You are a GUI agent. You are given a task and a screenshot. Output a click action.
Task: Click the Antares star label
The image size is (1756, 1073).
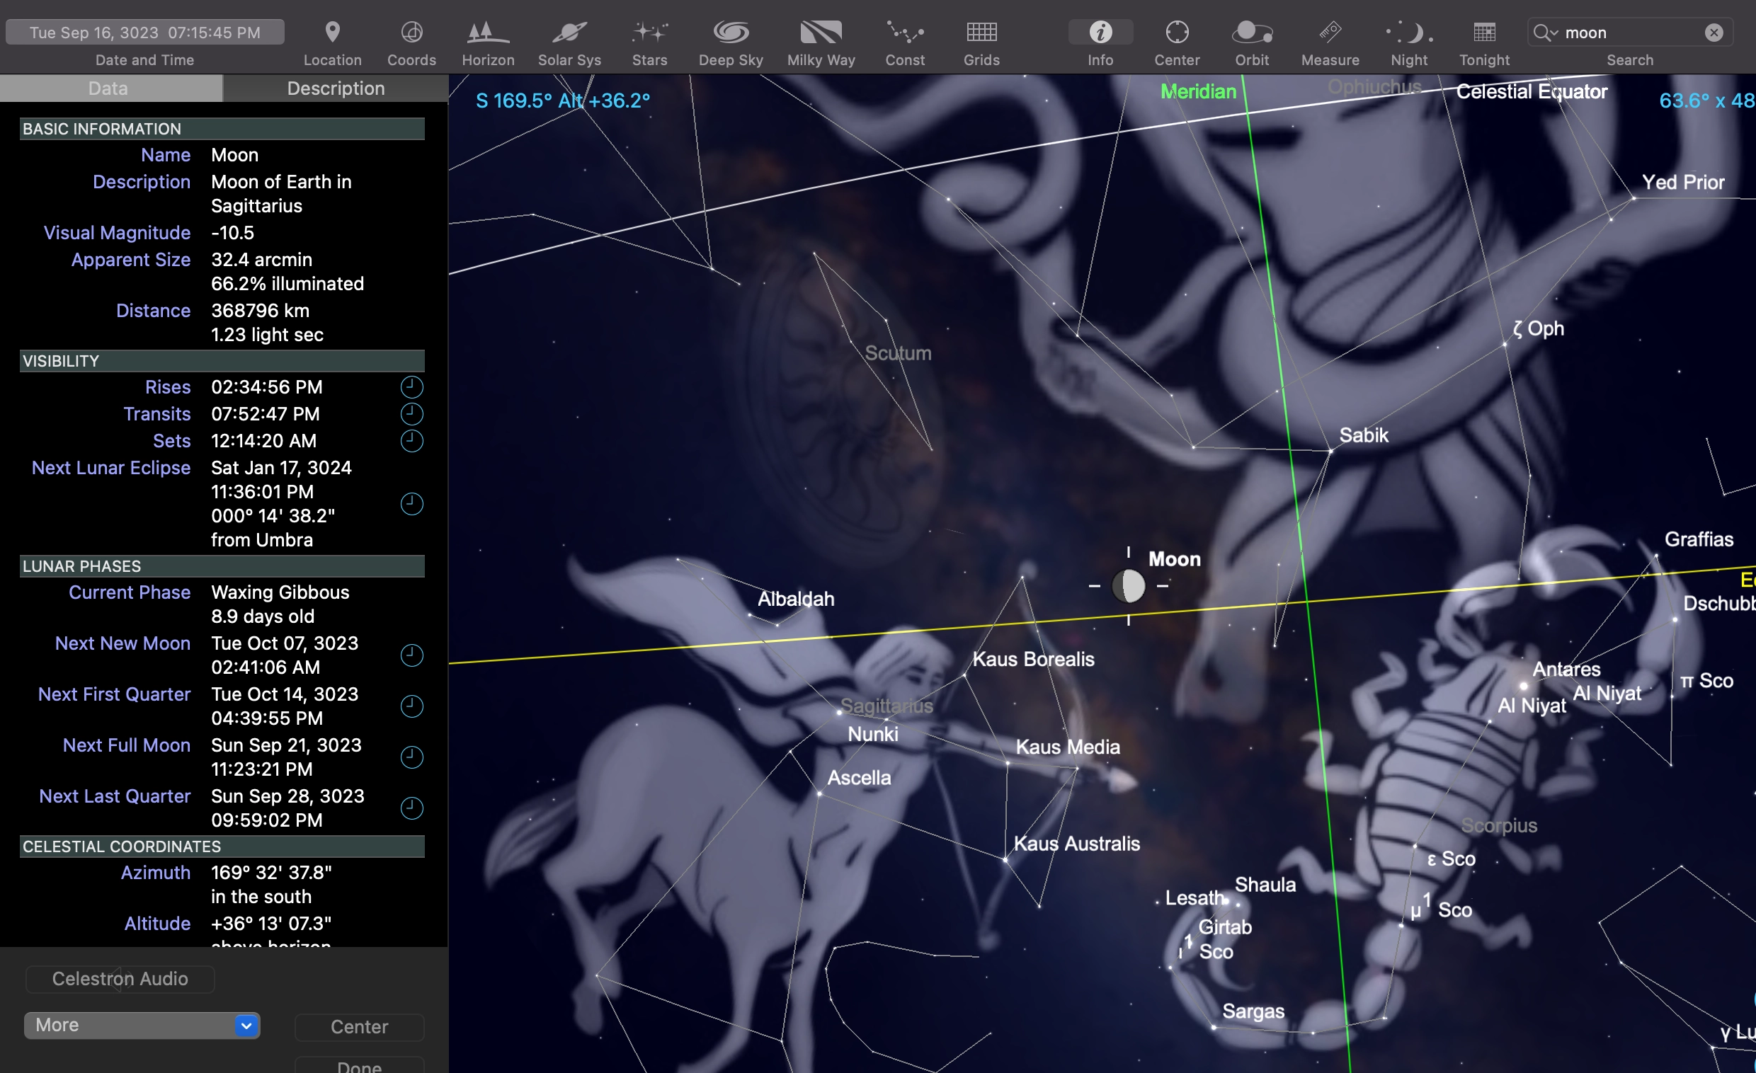click(1566, 669)
